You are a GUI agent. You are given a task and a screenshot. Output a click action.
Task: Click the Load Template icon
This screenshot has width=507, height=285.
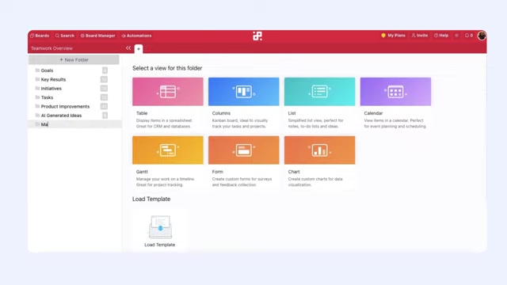click(160, 226)
